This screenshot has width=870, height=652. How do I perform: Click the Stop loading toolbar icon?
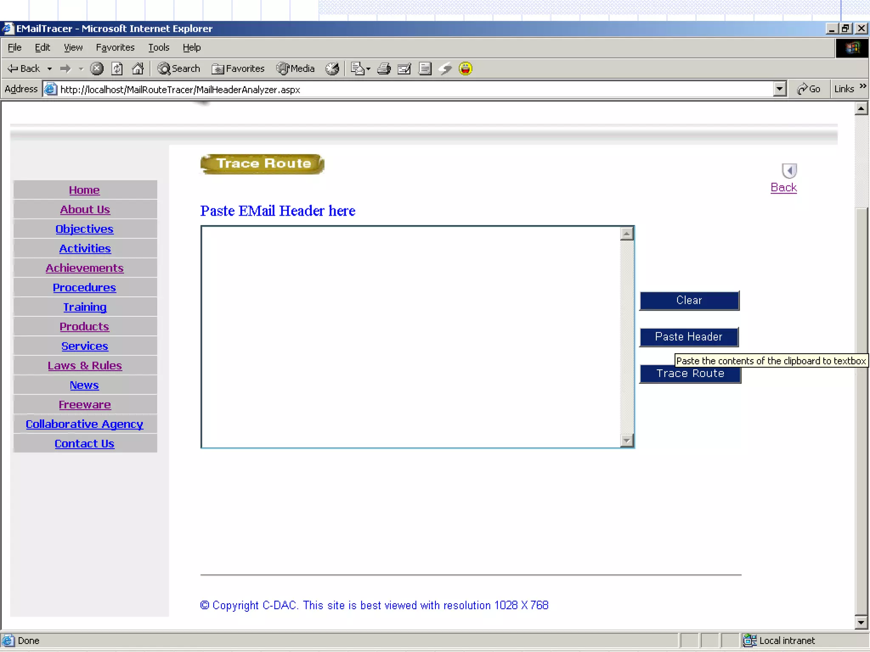tap(97, 68)
